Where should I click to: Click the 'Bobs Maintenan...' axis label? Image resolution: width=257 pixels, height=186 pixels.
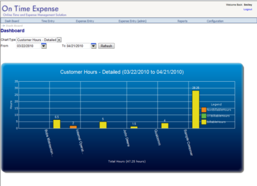[49, 143]
